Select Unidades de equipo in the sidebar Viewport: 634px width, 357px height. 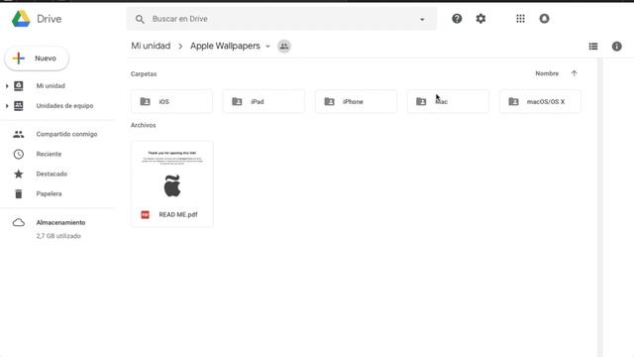[x=64, y=106]
